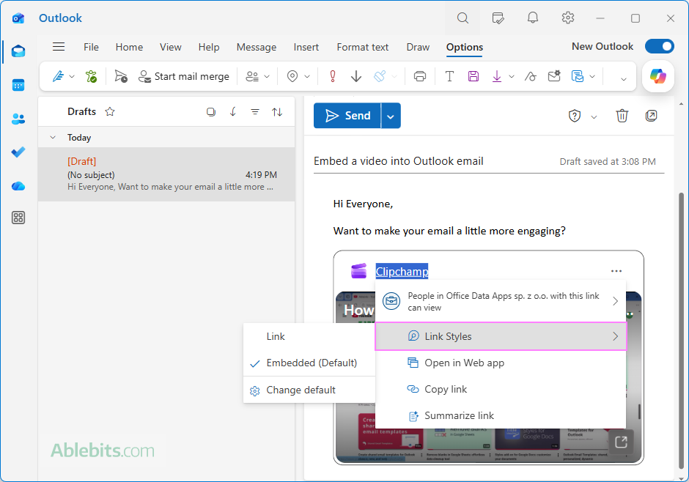Screen dimensions: 689x482
Task: Pop out message into new window
Action: [651, 116]
